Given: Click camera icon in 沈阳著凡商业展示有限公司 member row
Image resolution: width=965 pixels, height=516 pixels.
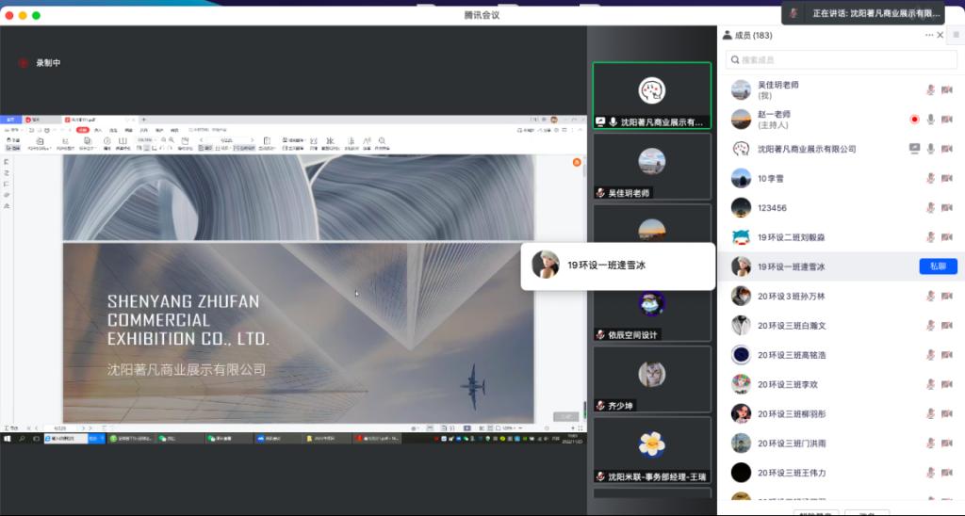Looking at the screenshot, I should coord(946,148).
